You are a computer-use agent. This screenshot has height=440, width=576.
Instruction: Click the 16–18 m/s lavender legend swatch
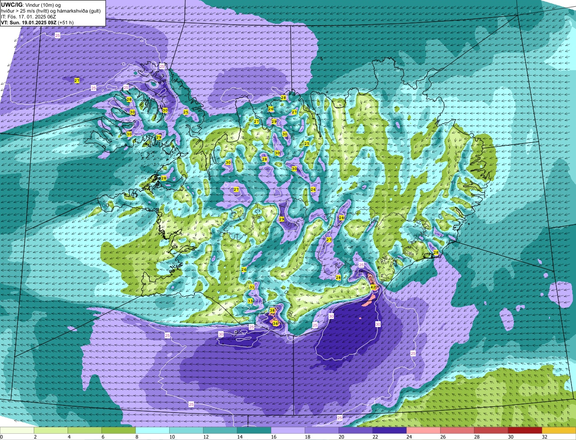[288, 431]
